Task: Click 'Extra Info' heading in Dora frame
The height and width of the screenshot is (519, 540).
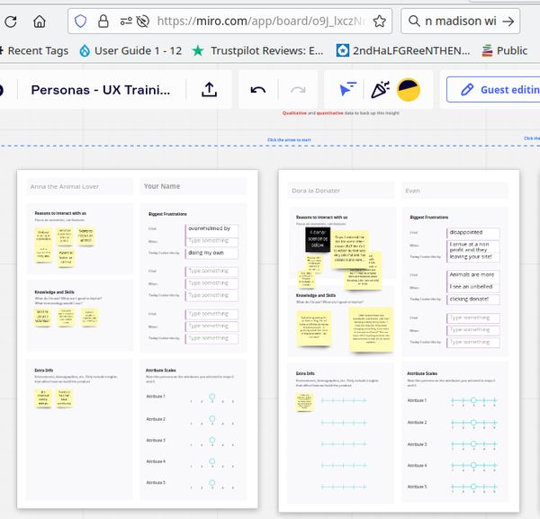Action: click(x=305, y=373)
